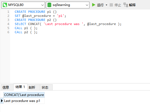
Task: Place cursor on the CALL p2 line
Action: tap(26, 32)
